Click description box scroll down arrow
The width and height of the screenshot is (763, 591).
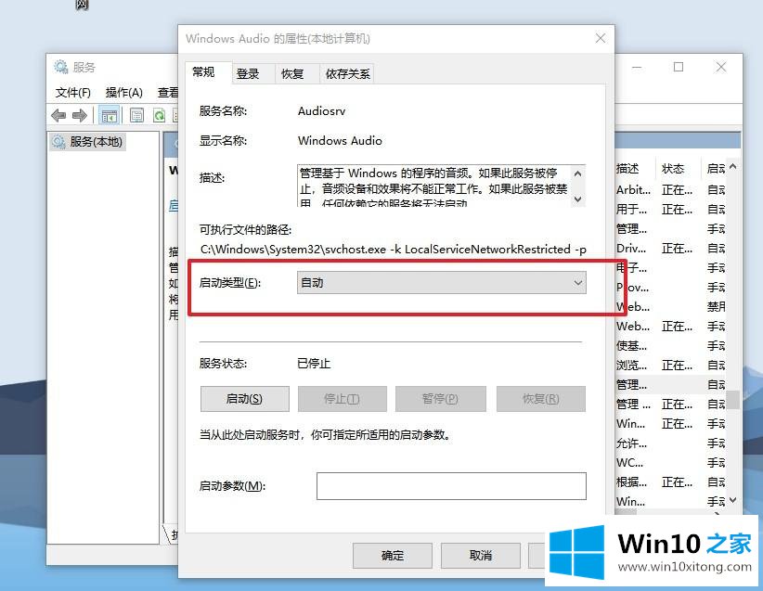click(577, 199)
